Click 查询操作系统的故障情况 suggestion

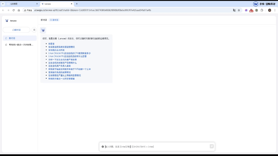click(60, 72)
